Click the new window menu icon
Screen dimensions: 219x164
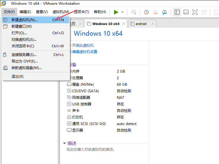pos(5,26)
